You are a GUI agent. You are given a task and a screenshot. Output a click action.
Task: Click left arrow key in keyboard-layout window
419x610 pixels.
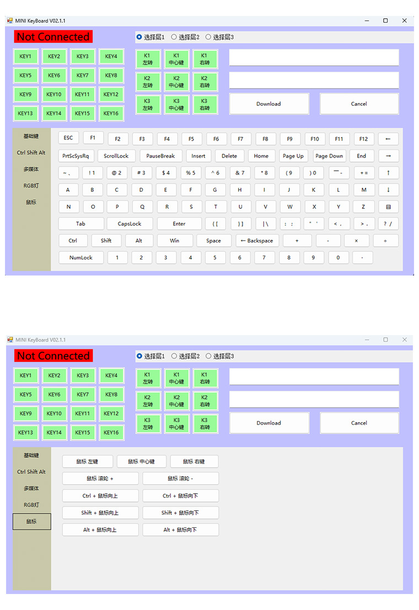click(x=388, y=138)
